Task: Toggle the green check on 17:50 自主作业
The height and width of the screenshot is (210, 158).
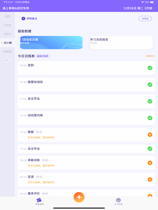Action: tap(150, 149)
